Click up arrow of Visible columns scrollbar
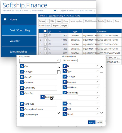The image size is (122, 133). pos(102,67)
